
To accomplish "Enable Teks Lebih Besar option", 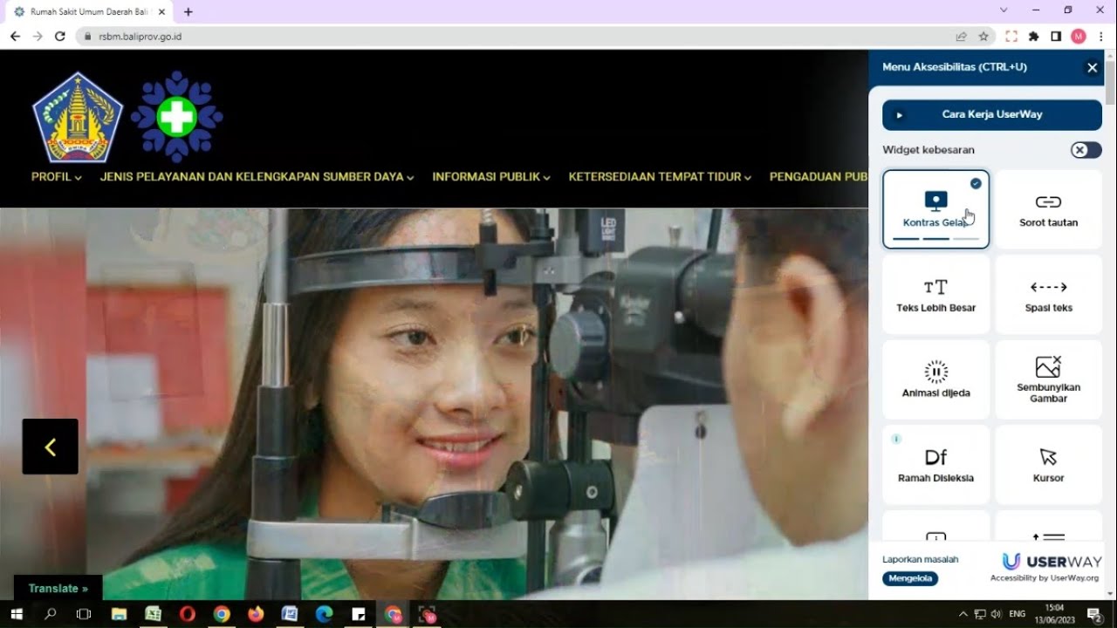I will 935,295.
